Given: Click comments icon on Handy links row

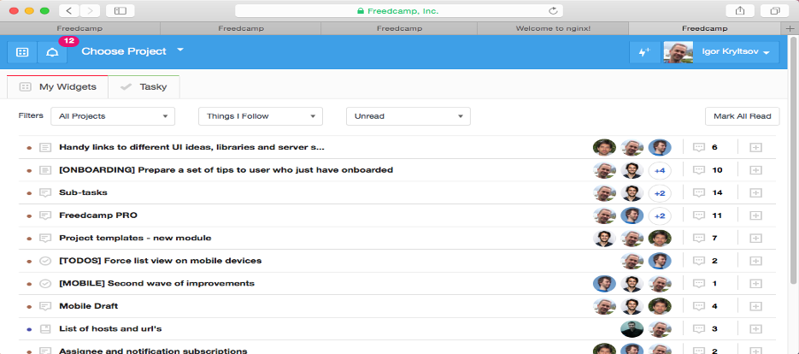Looking at the screenshot, I should pyautogui.click(x=699, y=147).
